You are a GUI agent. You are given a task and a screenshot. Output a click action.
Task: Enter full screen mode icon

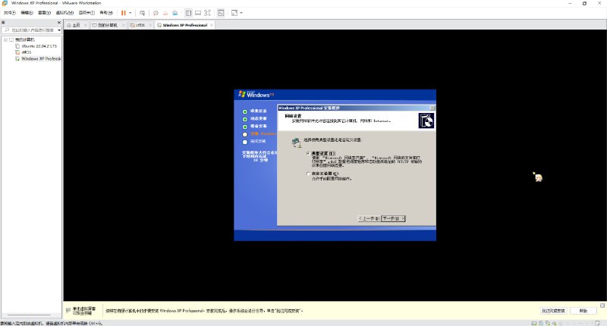click(x=234, y=13)
